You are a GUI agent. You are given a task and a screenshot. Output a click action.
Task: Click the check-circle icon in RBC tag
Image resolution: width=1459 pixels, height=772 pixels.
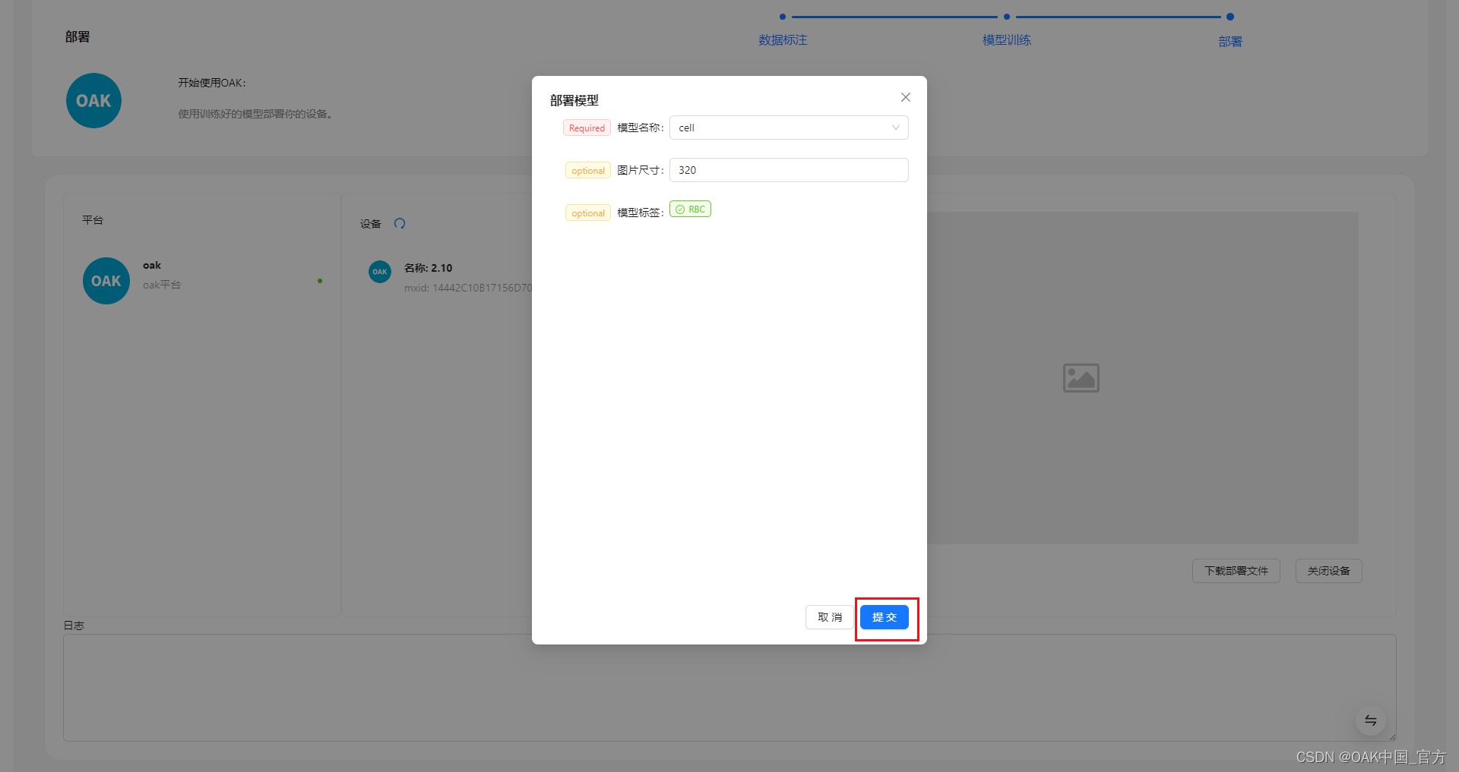(x=680, y=210)
